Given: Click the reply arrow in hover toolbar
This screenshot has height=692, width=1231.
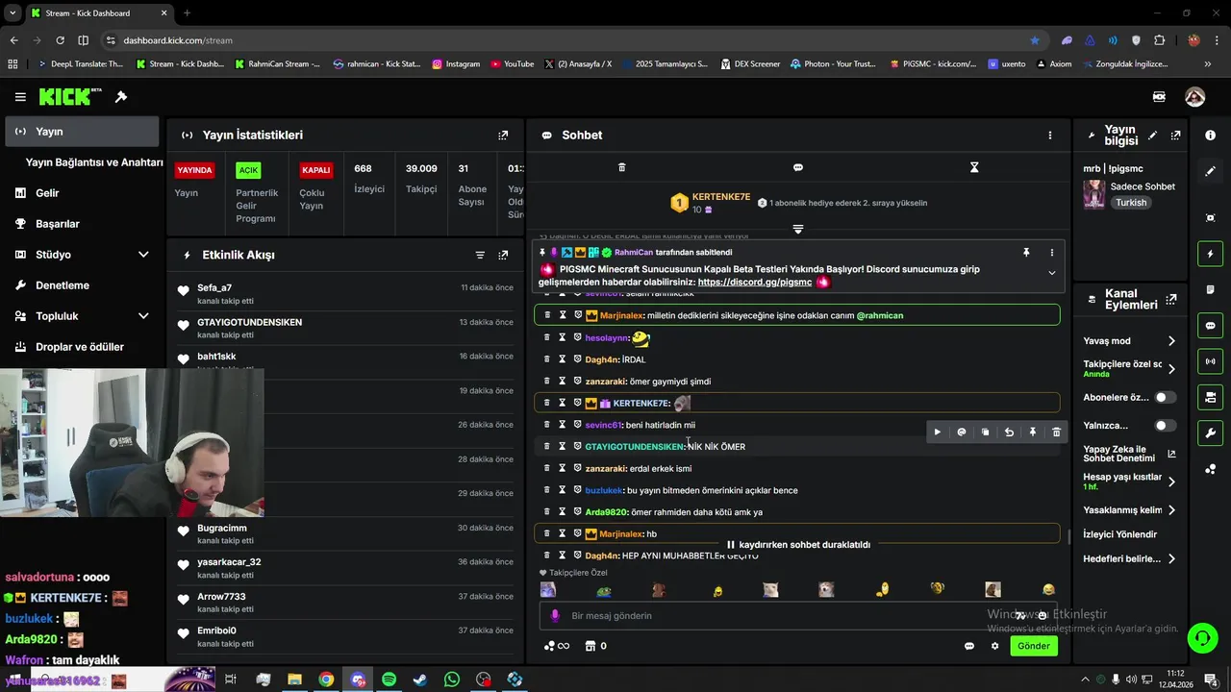Looking at the screenshot, I should click(1009, 432).
